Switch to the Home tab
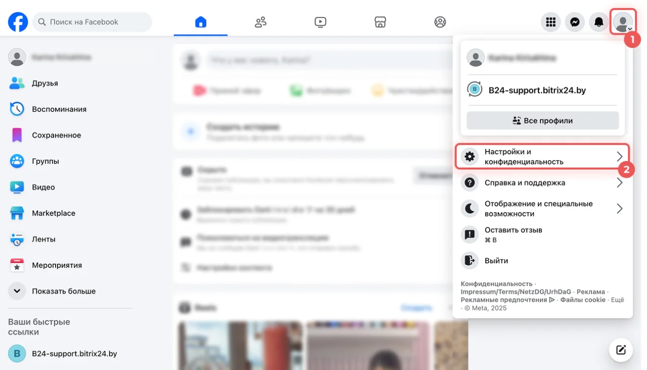The height and width of the screenshot is (370, 647). pyautogui.click(x=201, y=22)
